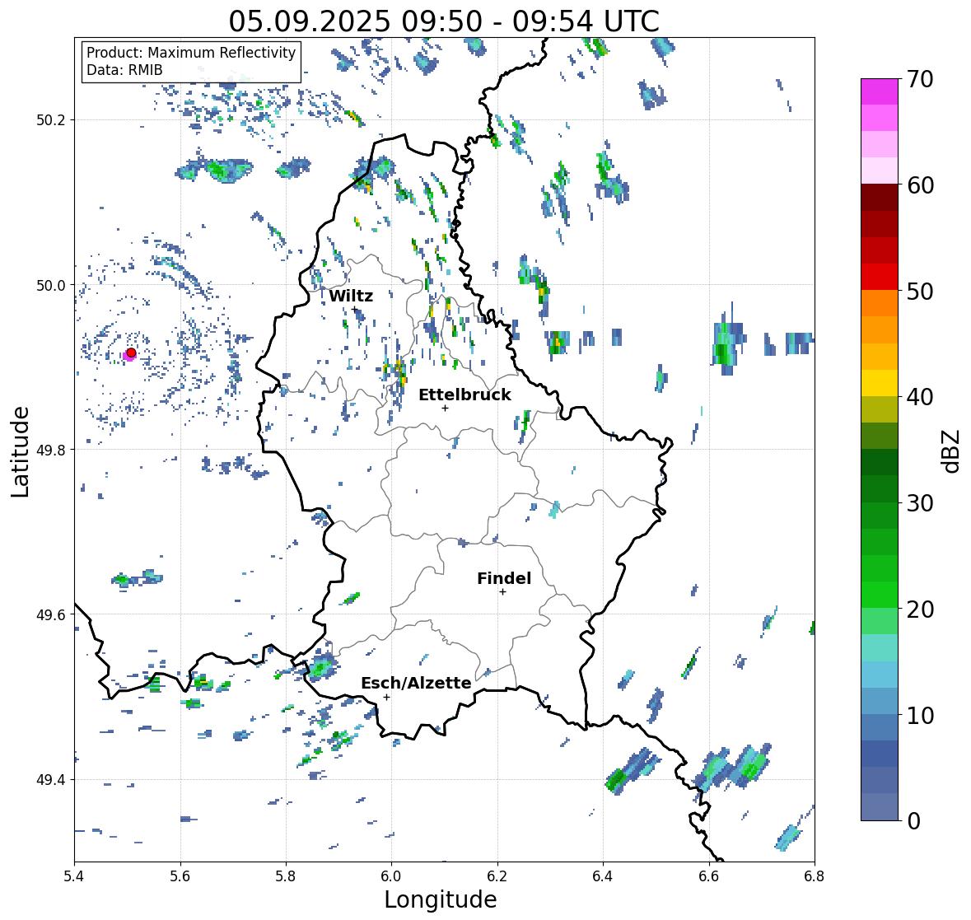Click longitude tick label 6.6

tap(709, 876)
